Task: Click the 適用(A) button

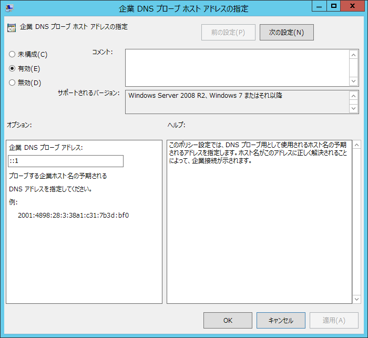Action: pyautogui.click(x=333, y=320)
